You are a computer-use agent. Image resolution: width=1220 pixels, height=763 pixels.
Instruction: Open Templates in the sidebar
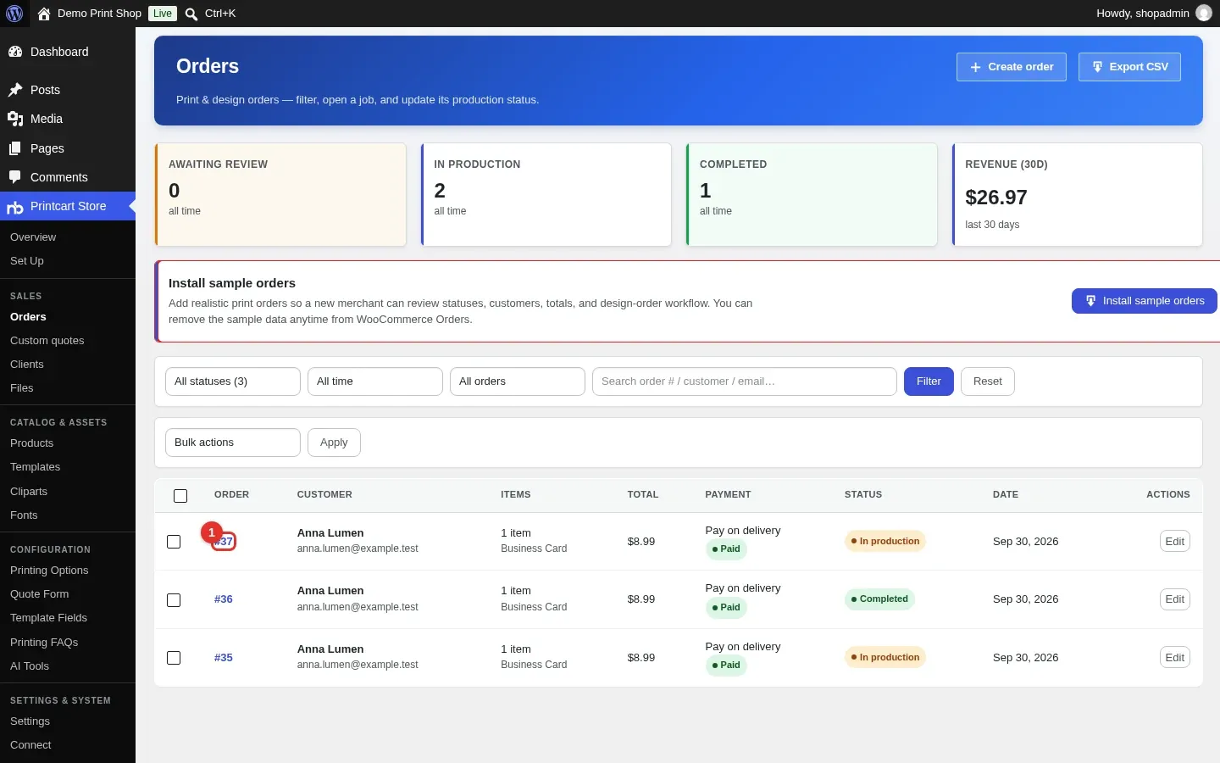(x=36, y=467)
